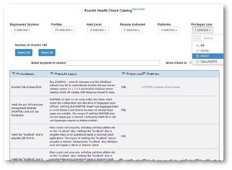Open KM doc 1270094.1 Exadata Critical Issues
The height and width of the screenshot is (170, 232).
click(x=161, y=87)
